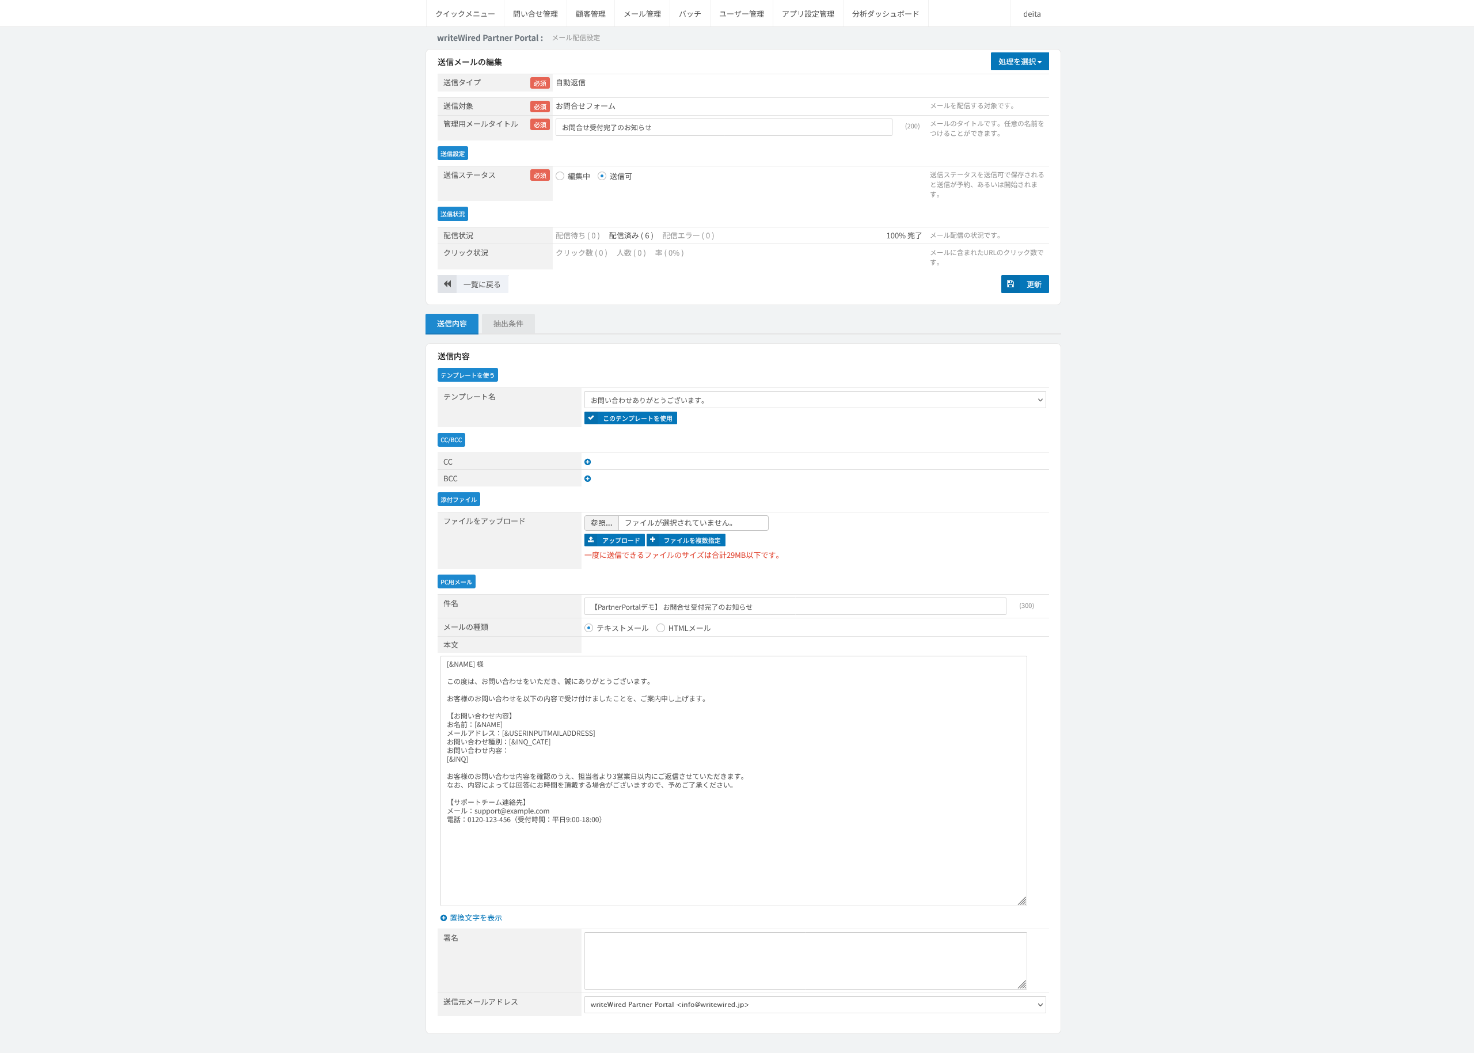Click the 添付ファイル section label
This screenshot has height=1053, width=1474.
(x=458, y=499)
